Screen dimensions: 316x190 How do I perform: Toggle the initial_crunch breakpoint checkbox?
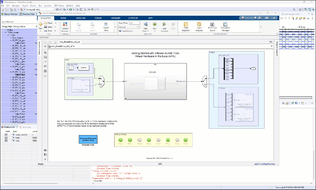[x=6, y=134]
